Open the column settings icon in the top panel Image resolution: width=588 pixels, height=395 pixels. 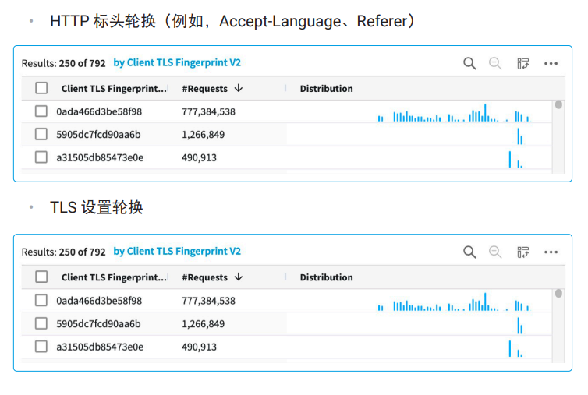[522, 63]
